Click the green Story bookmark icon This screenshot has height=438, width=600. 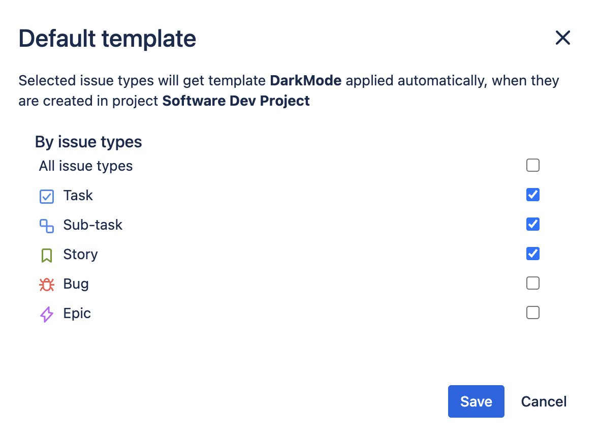(x=46, y=255)
